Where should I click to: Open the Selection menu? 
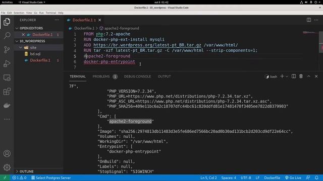pyautogui.click(x=19, y=13)
